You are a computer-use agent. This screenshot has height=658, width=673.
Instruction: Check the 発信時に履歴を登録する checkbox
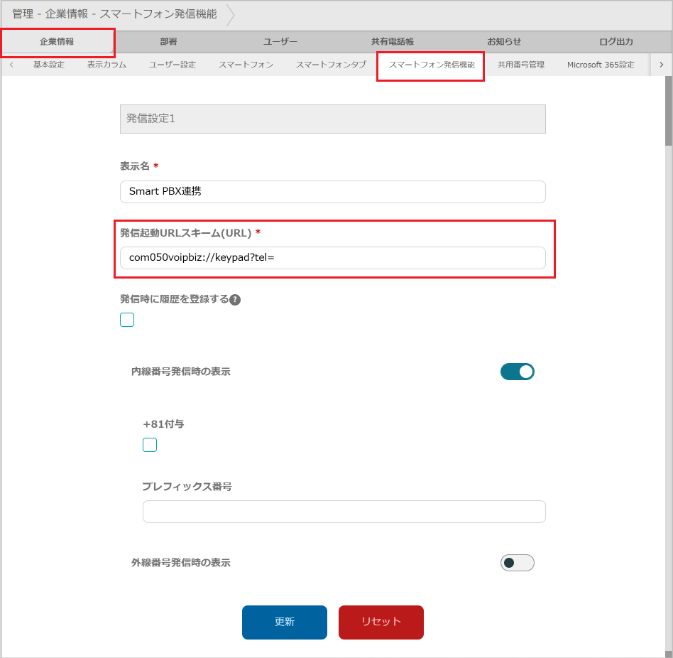click(x=126, y=319)
